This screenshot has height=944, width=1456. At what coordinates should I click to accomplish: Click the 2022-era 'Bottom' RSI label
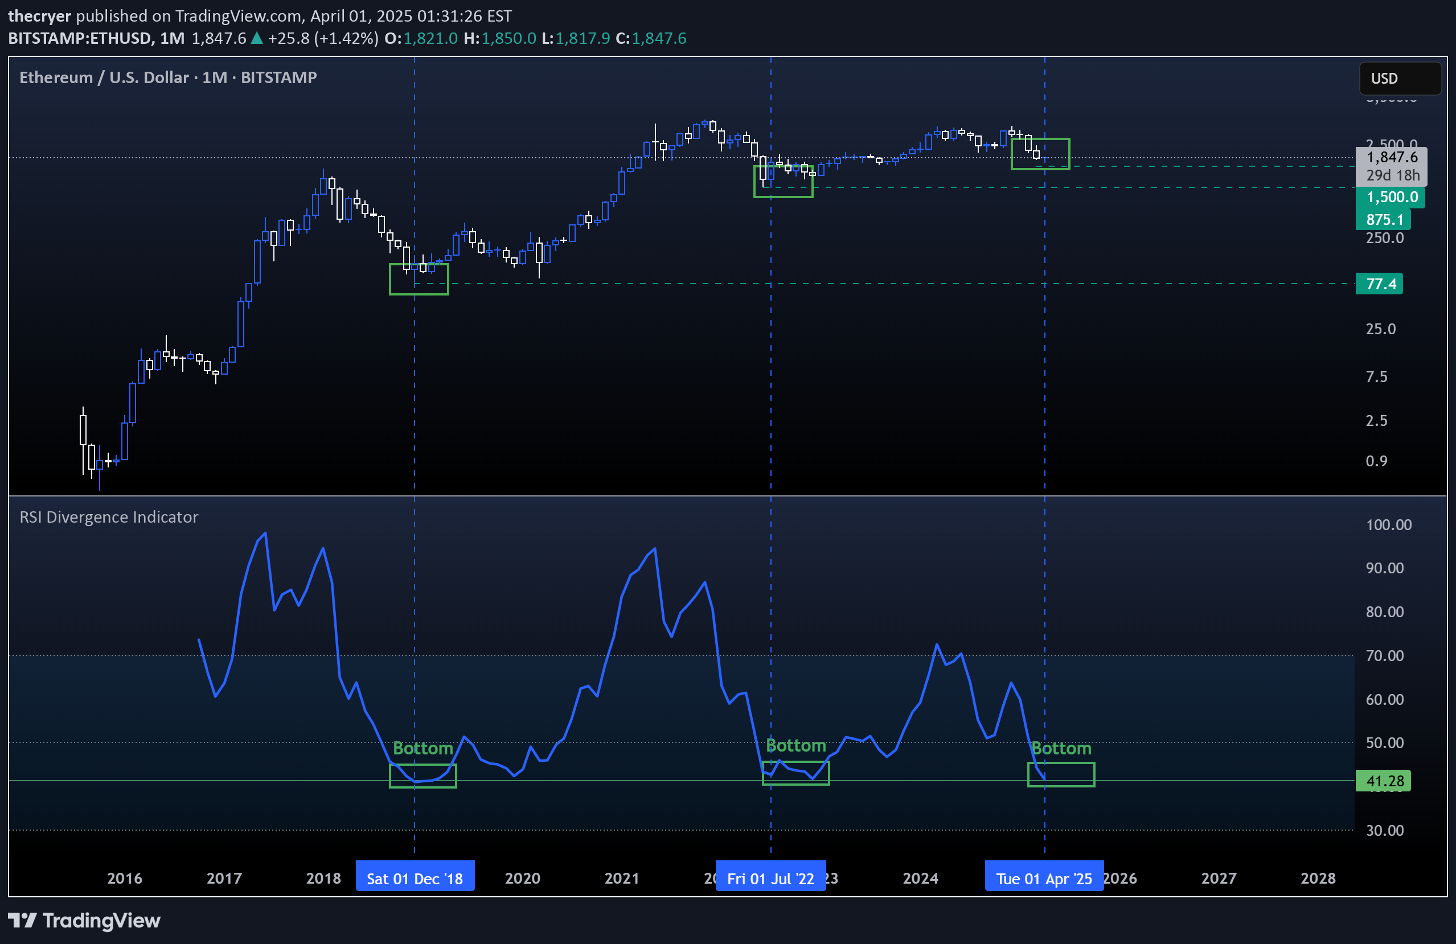(796, 745)
